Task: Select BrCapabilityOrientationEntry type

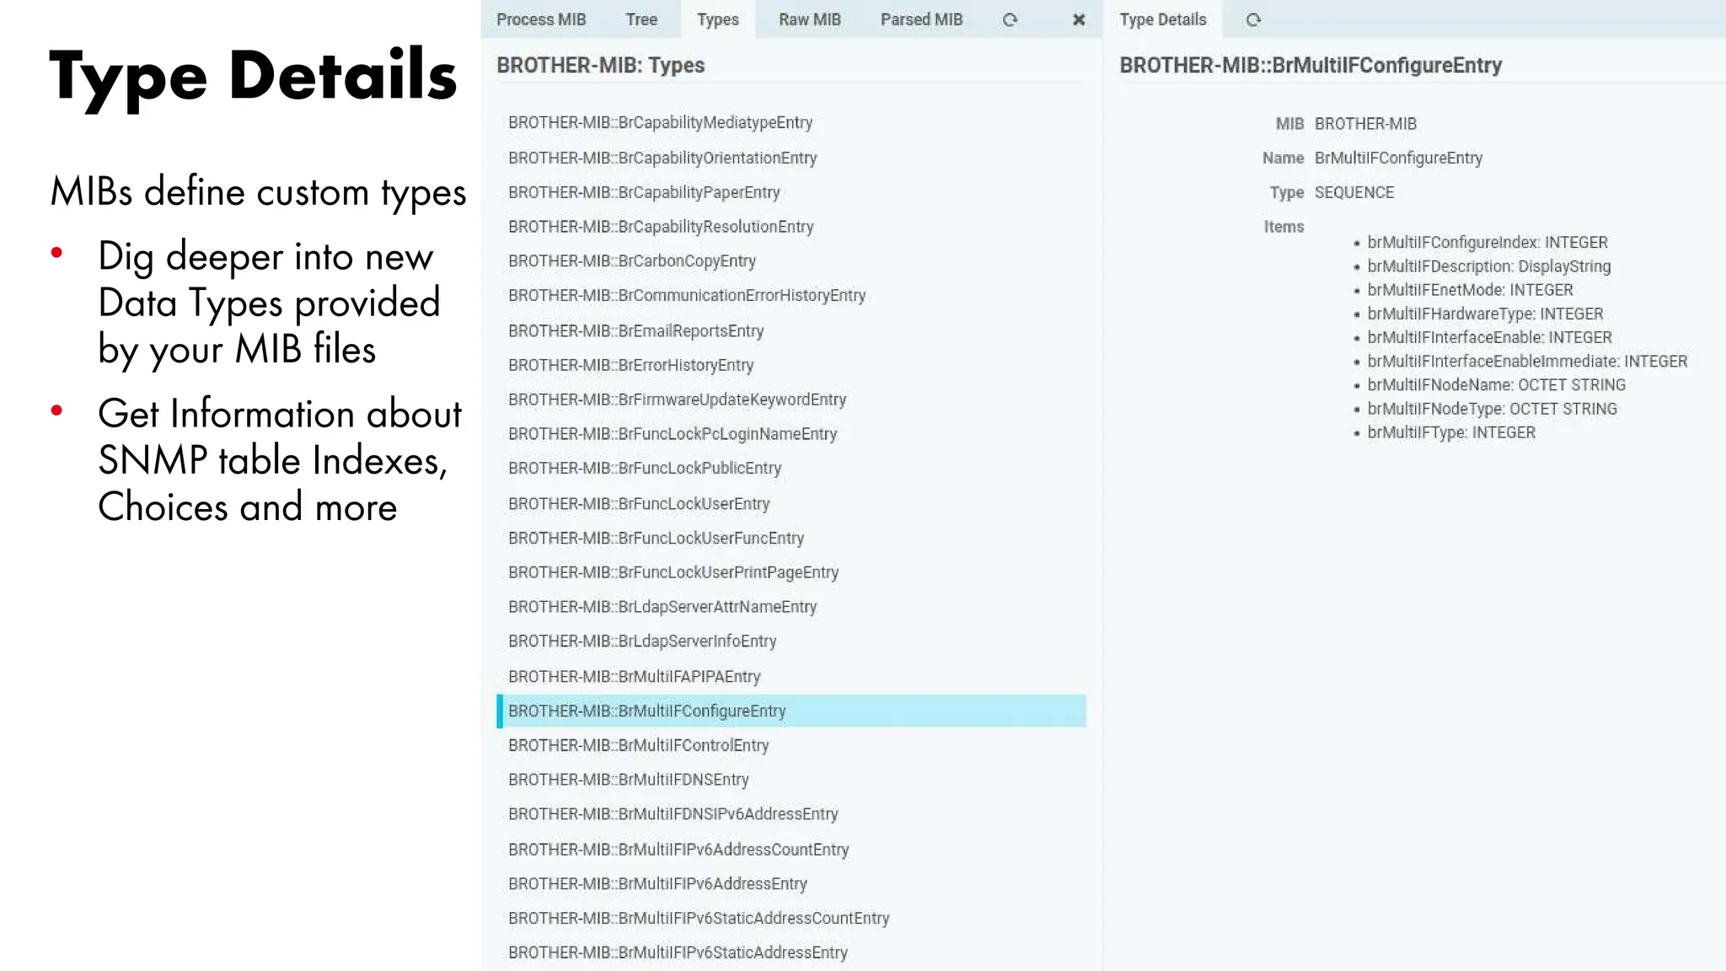Action: tap(791, 158)
